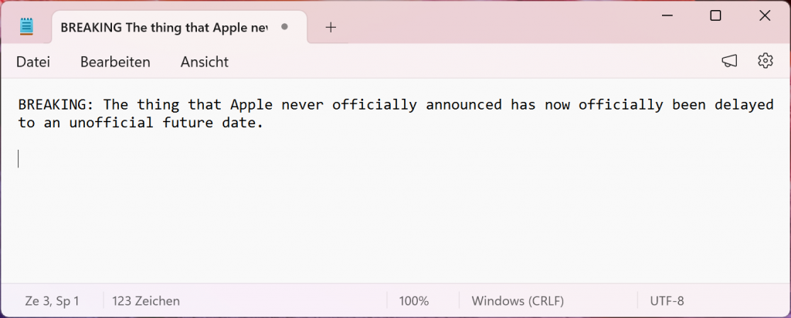The width and height of the screenshot is (791, 318).
Task: Click the 100% zoom level indicator
Action: (x=414, y=301)
